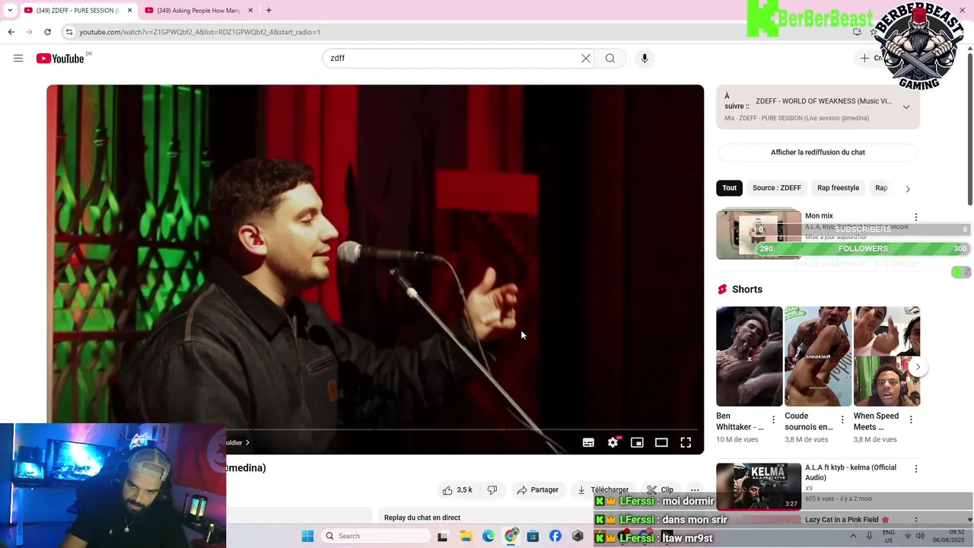Open options for Coude sournois short
Screen dimensions: 974x548
842,419
